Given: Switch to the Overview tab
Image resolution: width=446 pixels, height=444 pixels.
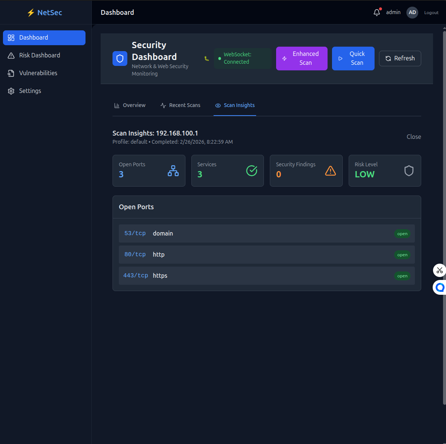Looking at the screenshot, I should pos(130,106).
